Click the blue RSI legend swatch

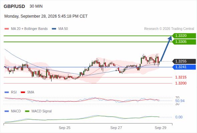pyautogui.click(x=7, y=92)
